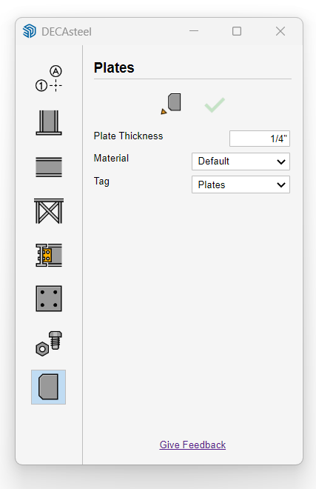Activate the draw plate pencil icon

[171, 104]
